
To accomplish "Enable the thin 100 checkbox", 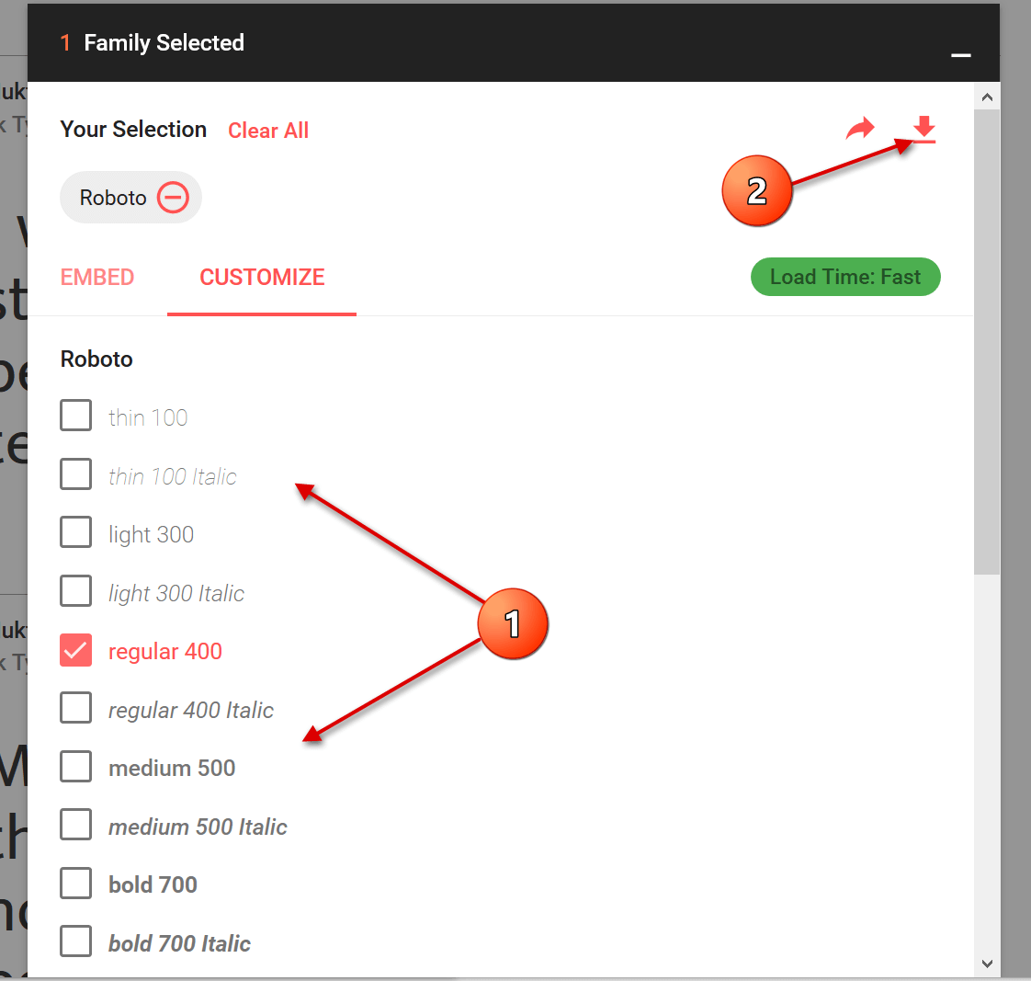I will click(75, 416).
